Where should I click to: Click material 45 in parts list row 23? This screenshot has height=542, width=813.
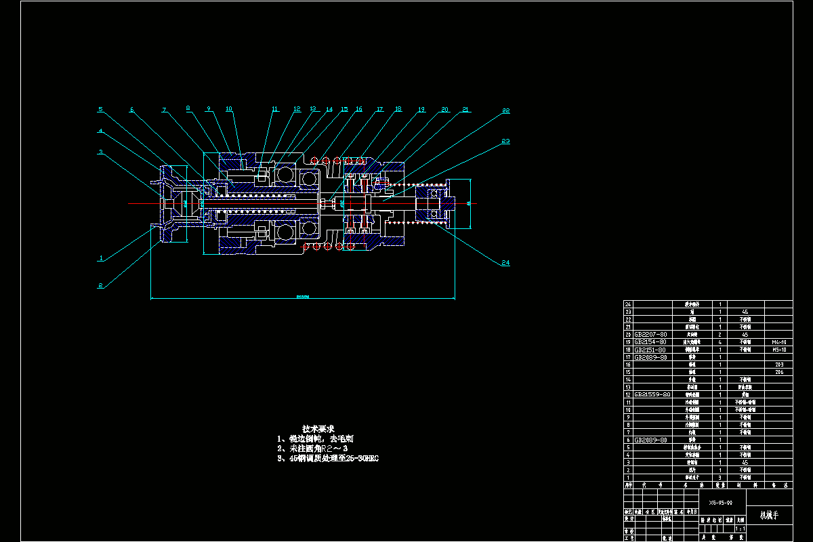point(745,312)
